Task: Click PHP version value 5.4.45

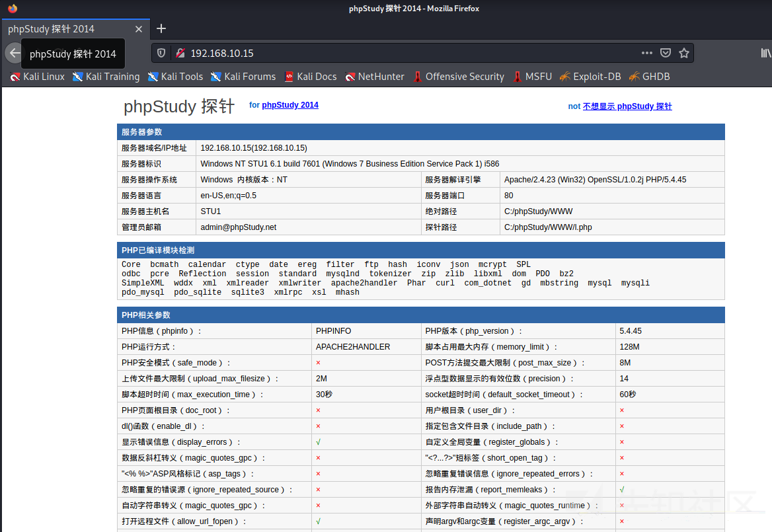Action: pos(631,331)
